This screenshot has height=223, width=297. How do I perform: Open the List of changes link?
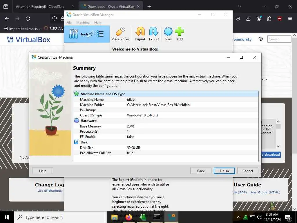(49, 190)
